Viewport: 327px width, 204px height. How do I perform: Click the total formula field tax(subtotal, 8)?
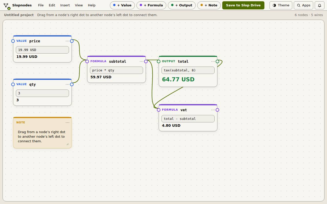(x=188, y=70)
